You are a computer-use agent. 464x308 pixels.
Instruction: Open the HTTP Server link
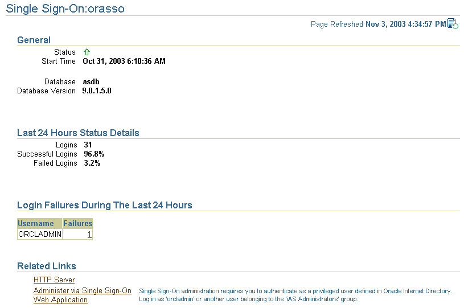pos(54,280)
